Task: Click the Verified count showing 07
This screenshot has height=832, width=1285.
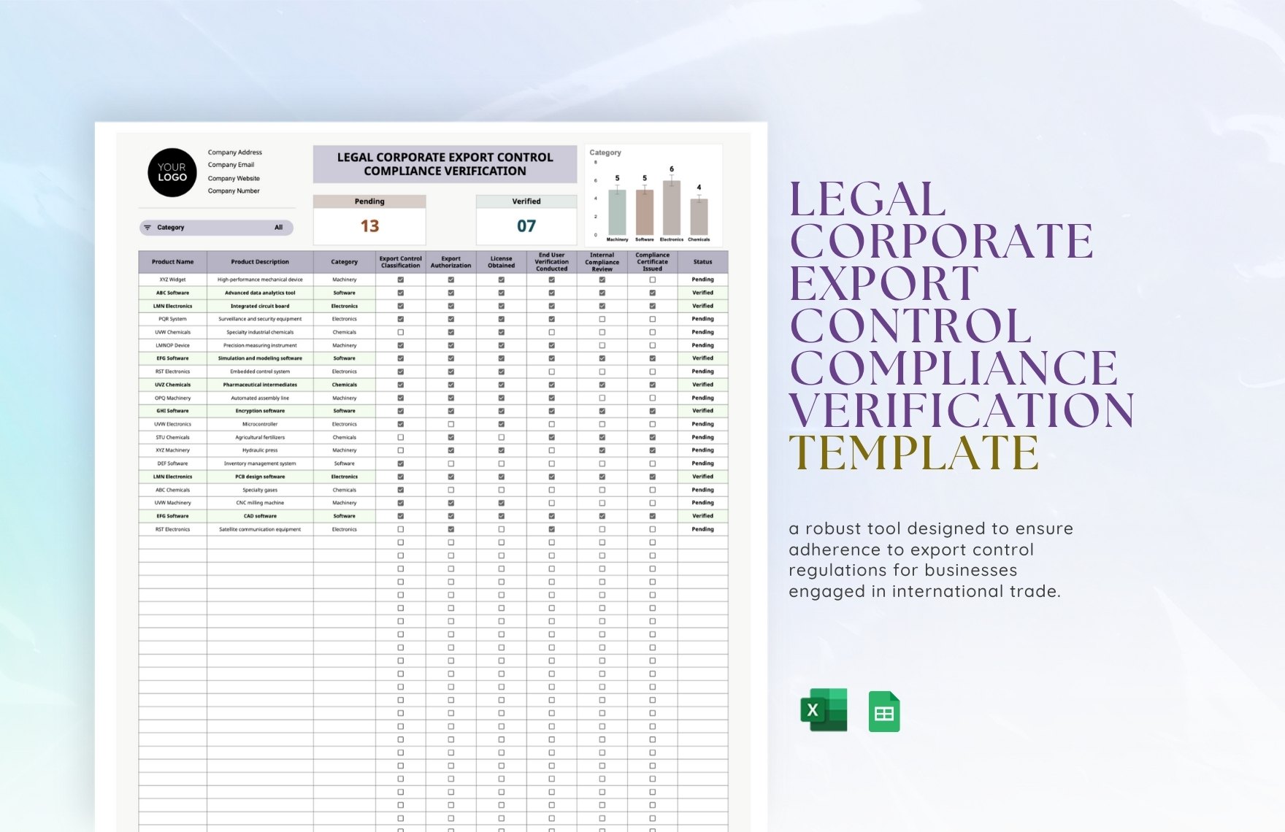Action: point(526,226)
